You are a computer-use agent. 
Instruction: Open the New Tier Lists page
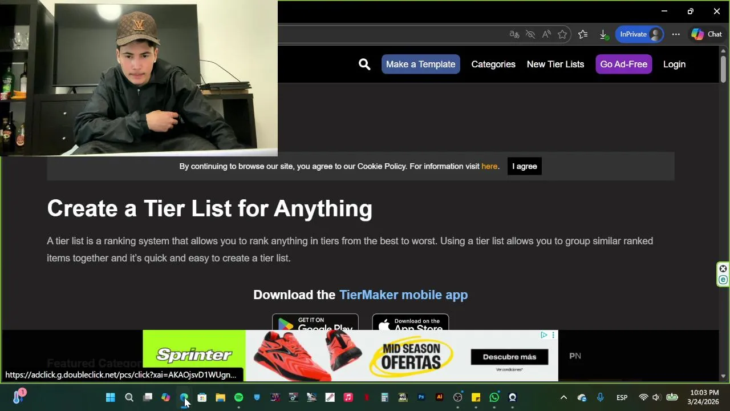555,65
